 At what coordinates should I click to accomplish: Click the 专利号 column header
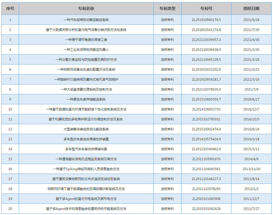[x=206, y=9]
